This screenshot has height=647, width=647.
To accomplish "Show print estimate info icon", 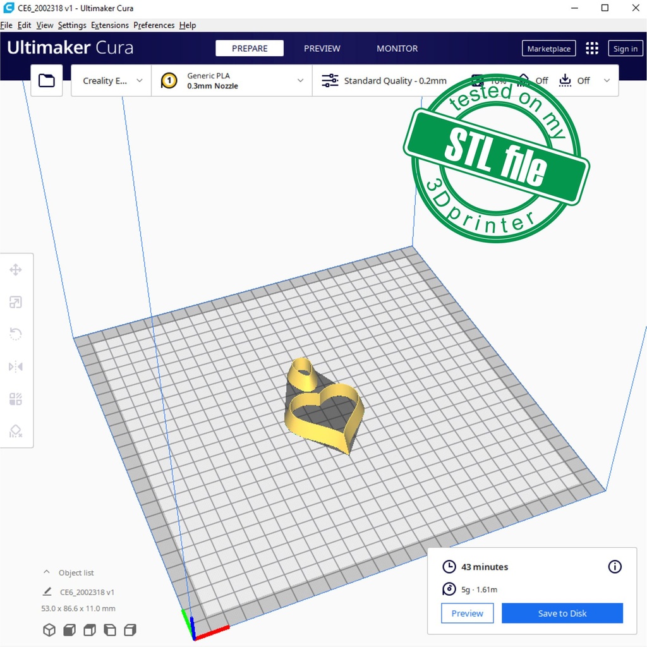I will (614, 567).
